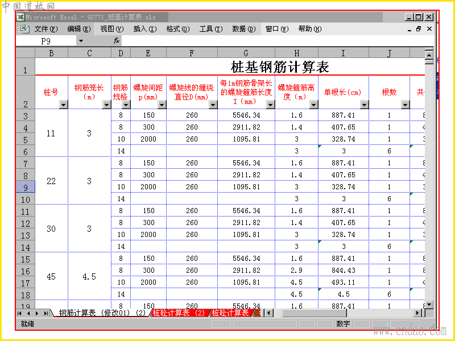Click horizontal scrollbar left arrow
455x341 pixels.
pos(268,313)
